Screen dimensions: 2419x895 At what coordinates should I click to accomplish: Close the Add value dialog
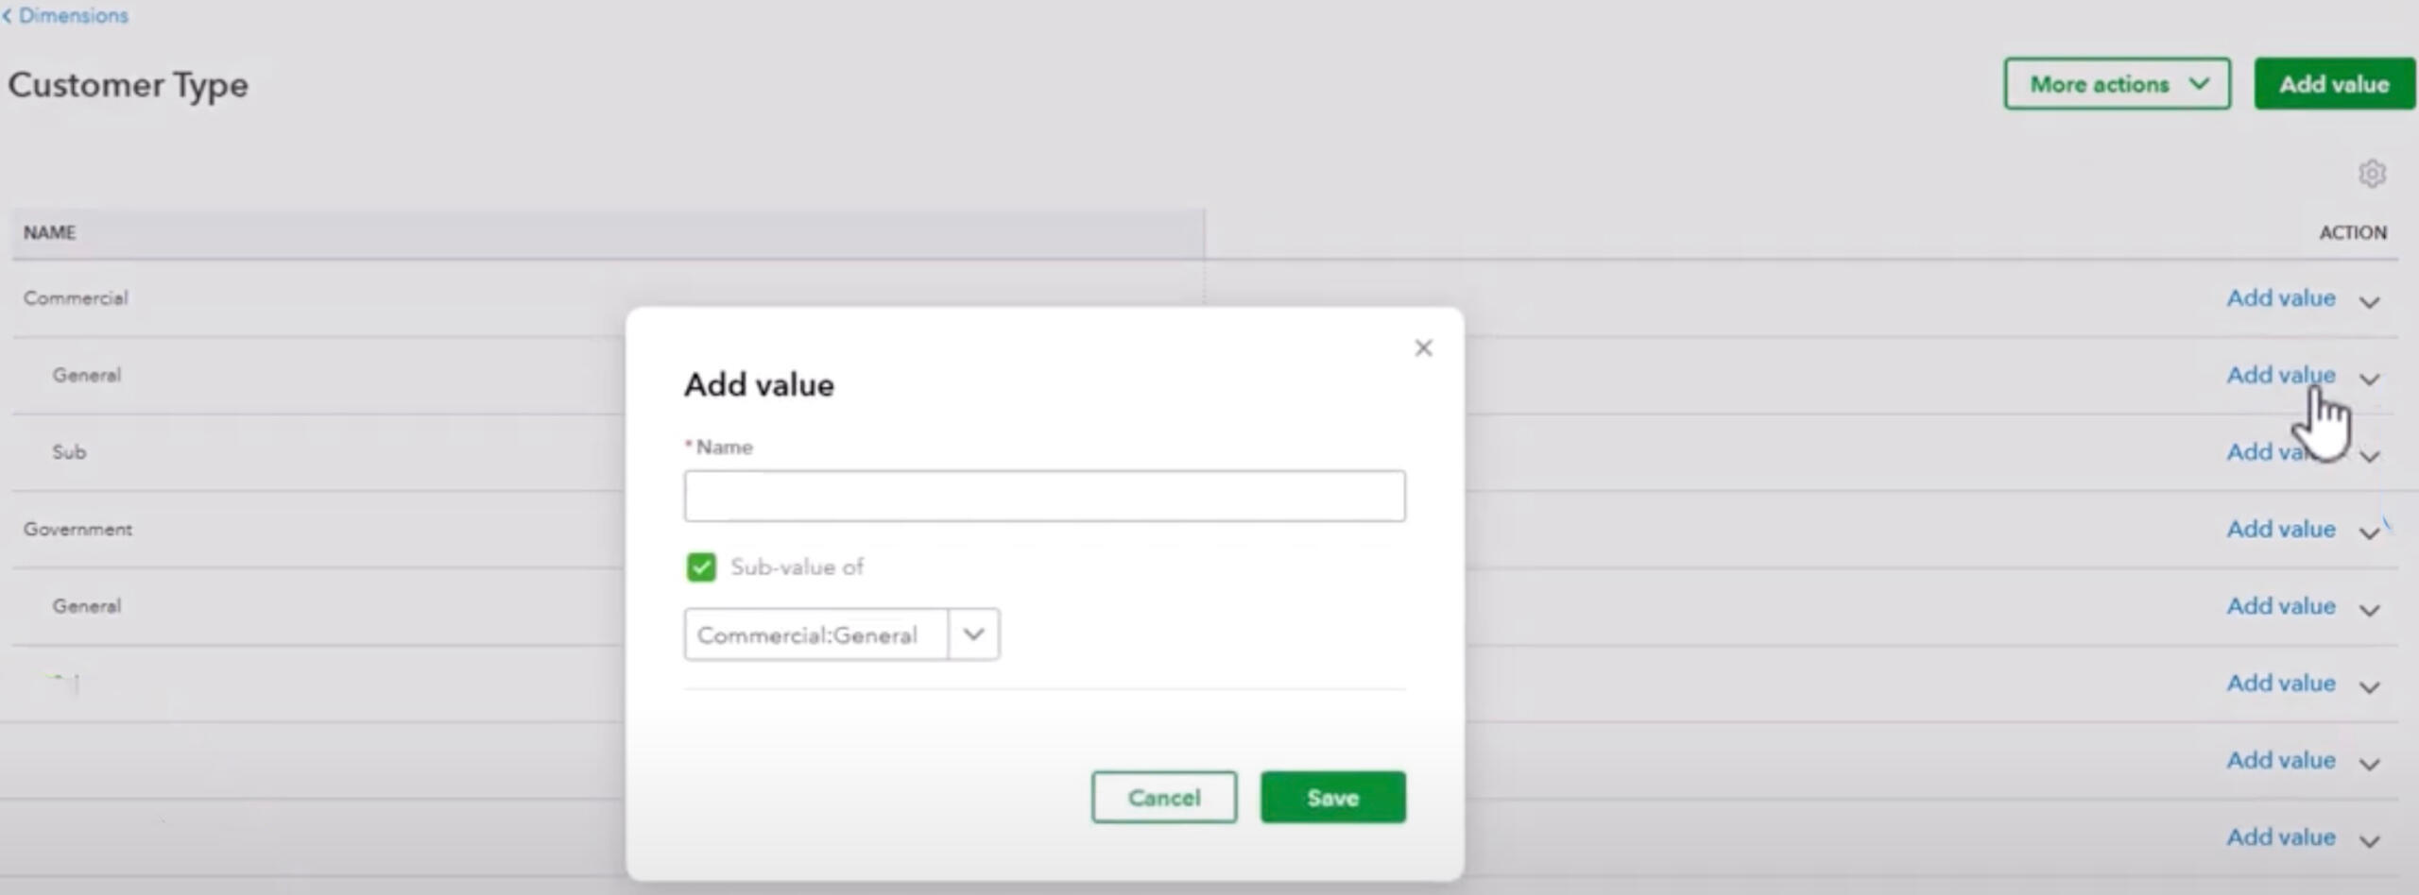[1423, 348]
